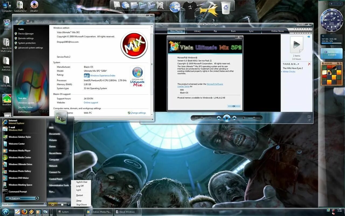Viewport: 345px width, 216px height.
Task: Click OK in About Windows dialog
Action: coord(234,106)
